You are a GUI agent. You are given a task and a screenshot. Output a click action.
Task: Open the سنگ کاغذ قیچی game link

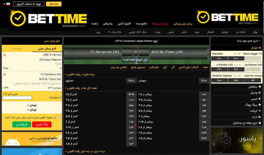138,32
